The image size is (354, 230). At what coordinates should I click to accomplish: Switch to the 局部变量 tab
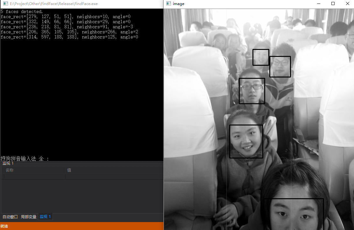pyautogui.click(x=28, y=217)
